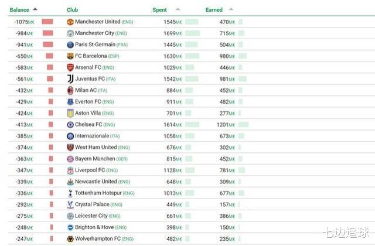Click Manchester United's red balance bar
This screenshot has width=375, height=246.
47,22
